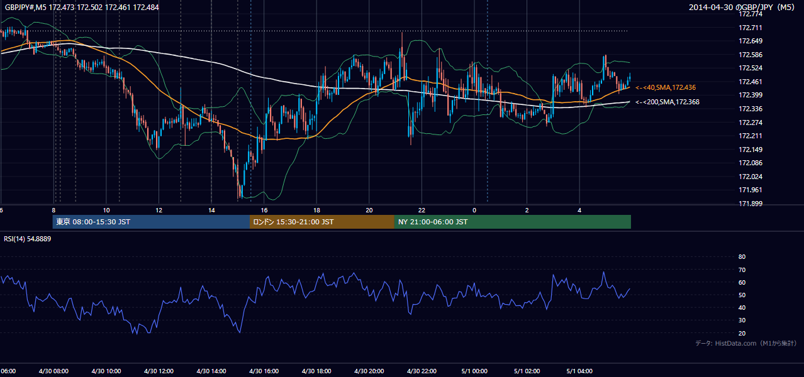The image size is (804, 377).
Task: Click bottom time label '4/30 08:00'
Action: pyautogui.click(x=53, y=371)
